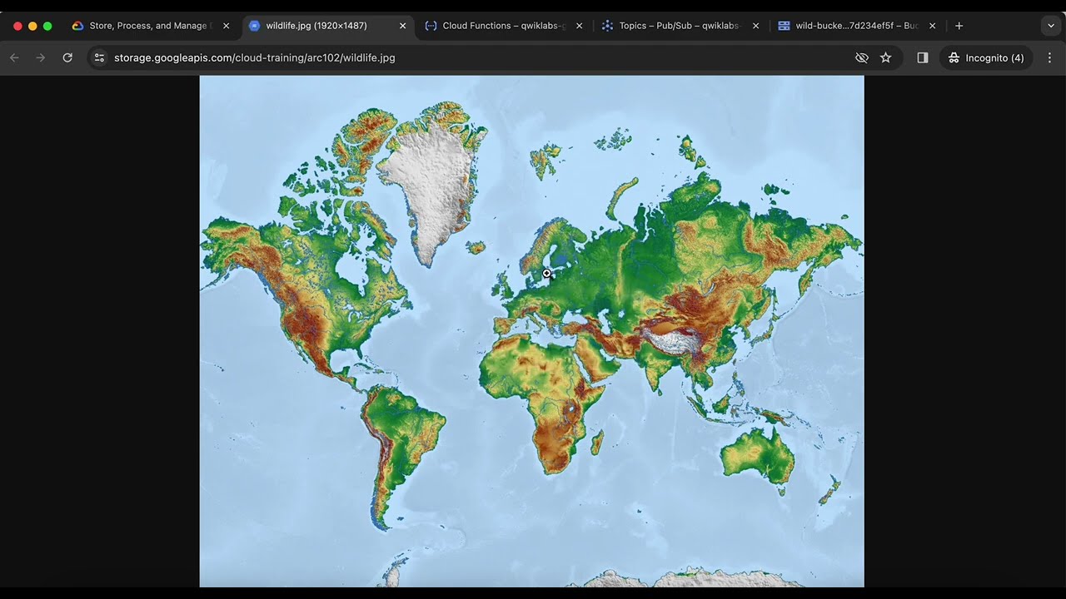Switch to the Store, Process, and Manage tab
This screenshot has height=599, width=1066.
click(151, 26)
